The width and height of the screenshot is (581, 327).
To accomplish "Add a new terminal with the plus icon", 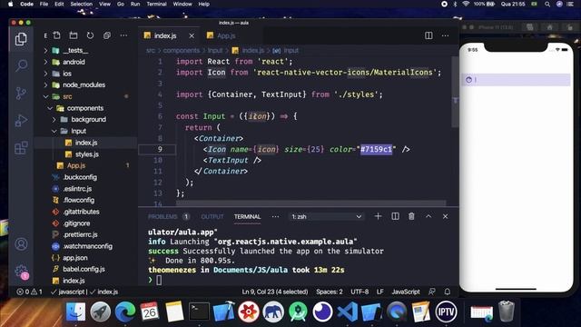I will coord(378,216).
